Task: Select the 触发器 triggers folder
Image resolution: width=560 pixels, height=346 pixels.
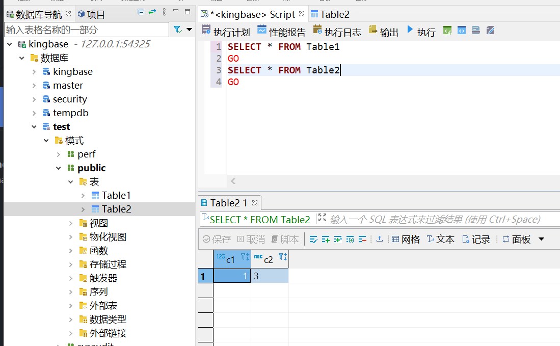Action: click(x=103, y=278)
